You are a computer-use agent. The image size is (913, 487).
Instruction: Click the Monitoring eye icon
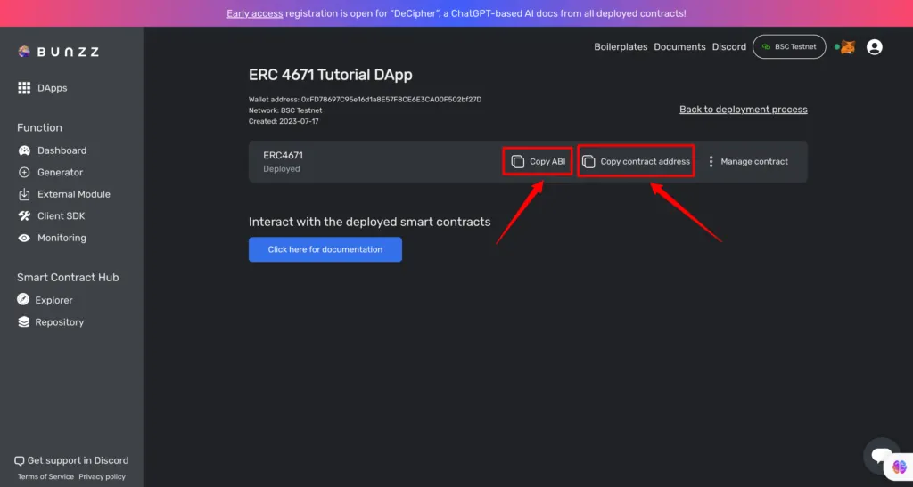point(24,238)
